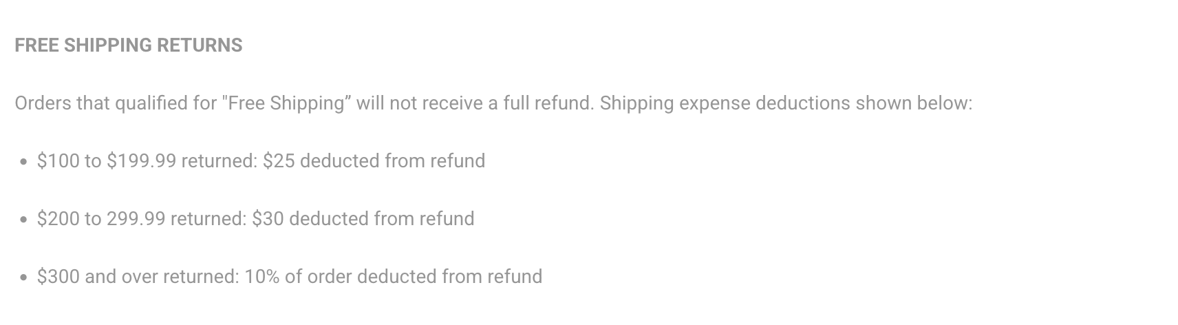This screenshot has width=1178, height=325.
Task: Click the bullet dot before $100 line
Action: coord(23,162)
